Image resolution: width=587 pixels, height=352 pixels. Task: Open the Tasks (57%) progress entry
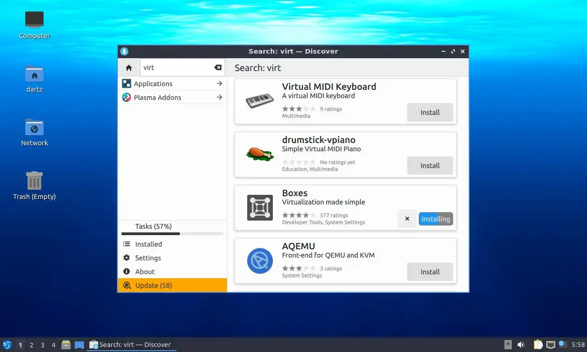[172, 228]
